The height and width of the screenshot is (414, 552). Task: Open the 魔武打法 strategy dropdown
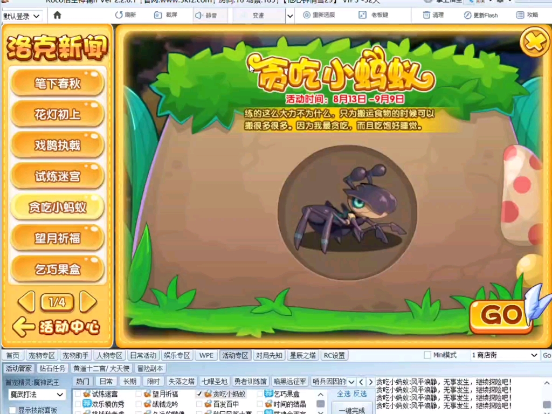(36, 395)
